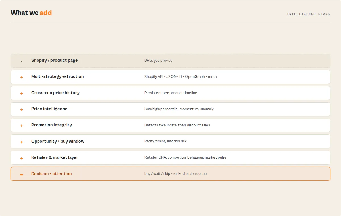Select the 'Opportunity + buy window' label
Viewport: 341px width, 216px height.
coord(58,141)
